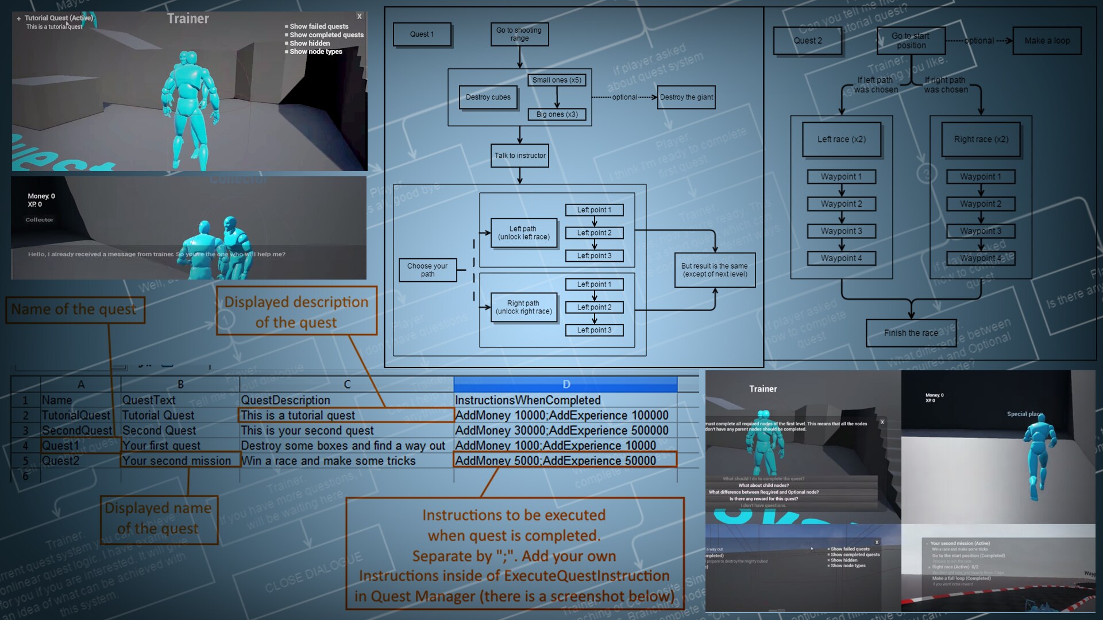Click the "Talk to instructor" quest node
Screen dimensions: 1103x620
coord(519,156)
